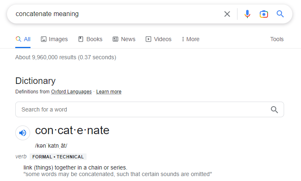Open Google Lens camera search
The width and height of the screenshot is (301, 181).
[264, 14]
